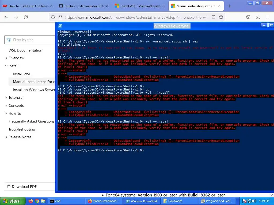Switch to 'Manual installation...' taskbar button
274x205 pixels.
pos(104,201)
